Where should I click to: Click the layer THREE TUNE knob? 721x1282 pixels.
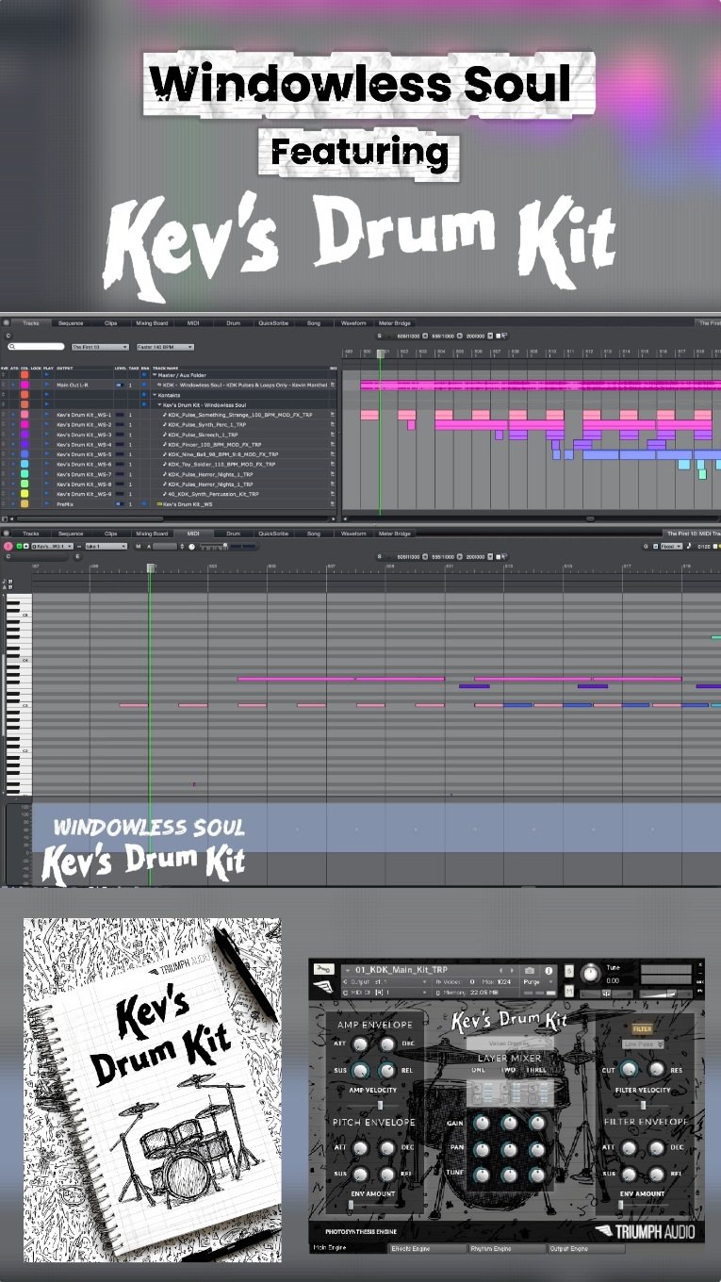point(537,1175)
